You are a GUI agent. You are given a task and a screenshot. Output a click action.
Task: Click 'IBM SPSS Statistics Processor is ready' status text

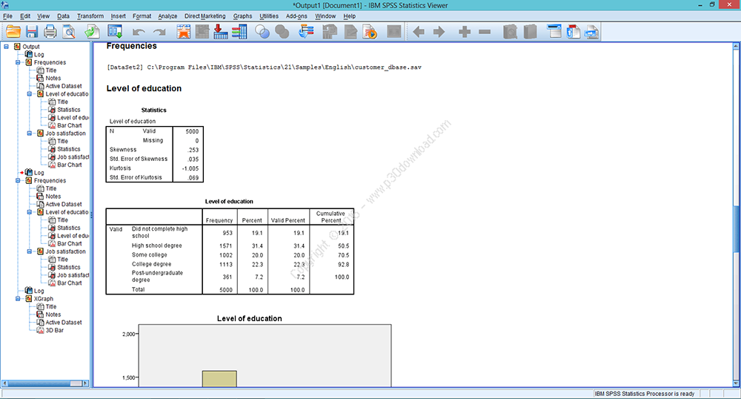[644, 394]
